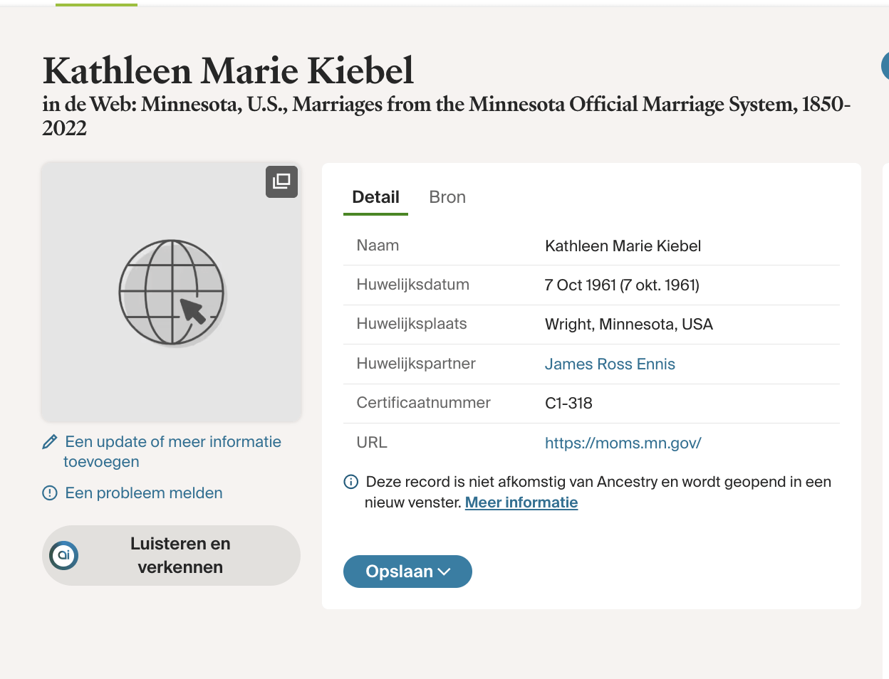Screen dimensions: 889x679
Task: Open the record image viewer icon
Action: click(x=281, y=181)
